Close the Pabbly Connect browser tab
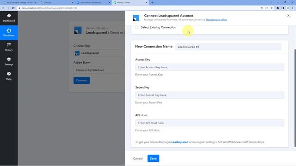 146,3
